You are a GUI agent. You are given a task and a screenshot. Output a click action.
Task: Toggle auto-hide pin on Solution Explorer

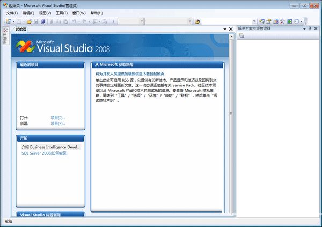point(310,28)
